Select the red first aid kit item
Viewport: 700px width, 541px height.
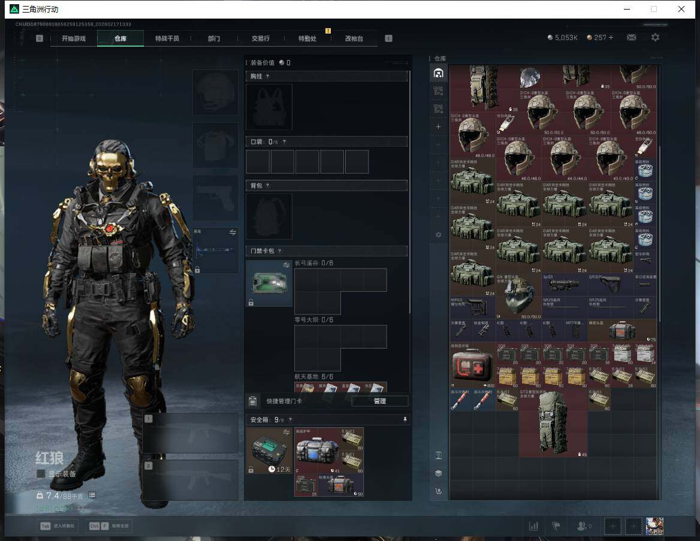coord(472,365)
